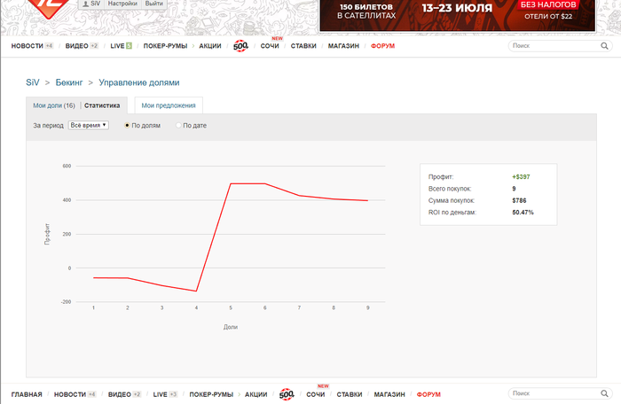Open СОЧИ in top navigation
The width and height of the screenshot is (621, 404).
270,46
